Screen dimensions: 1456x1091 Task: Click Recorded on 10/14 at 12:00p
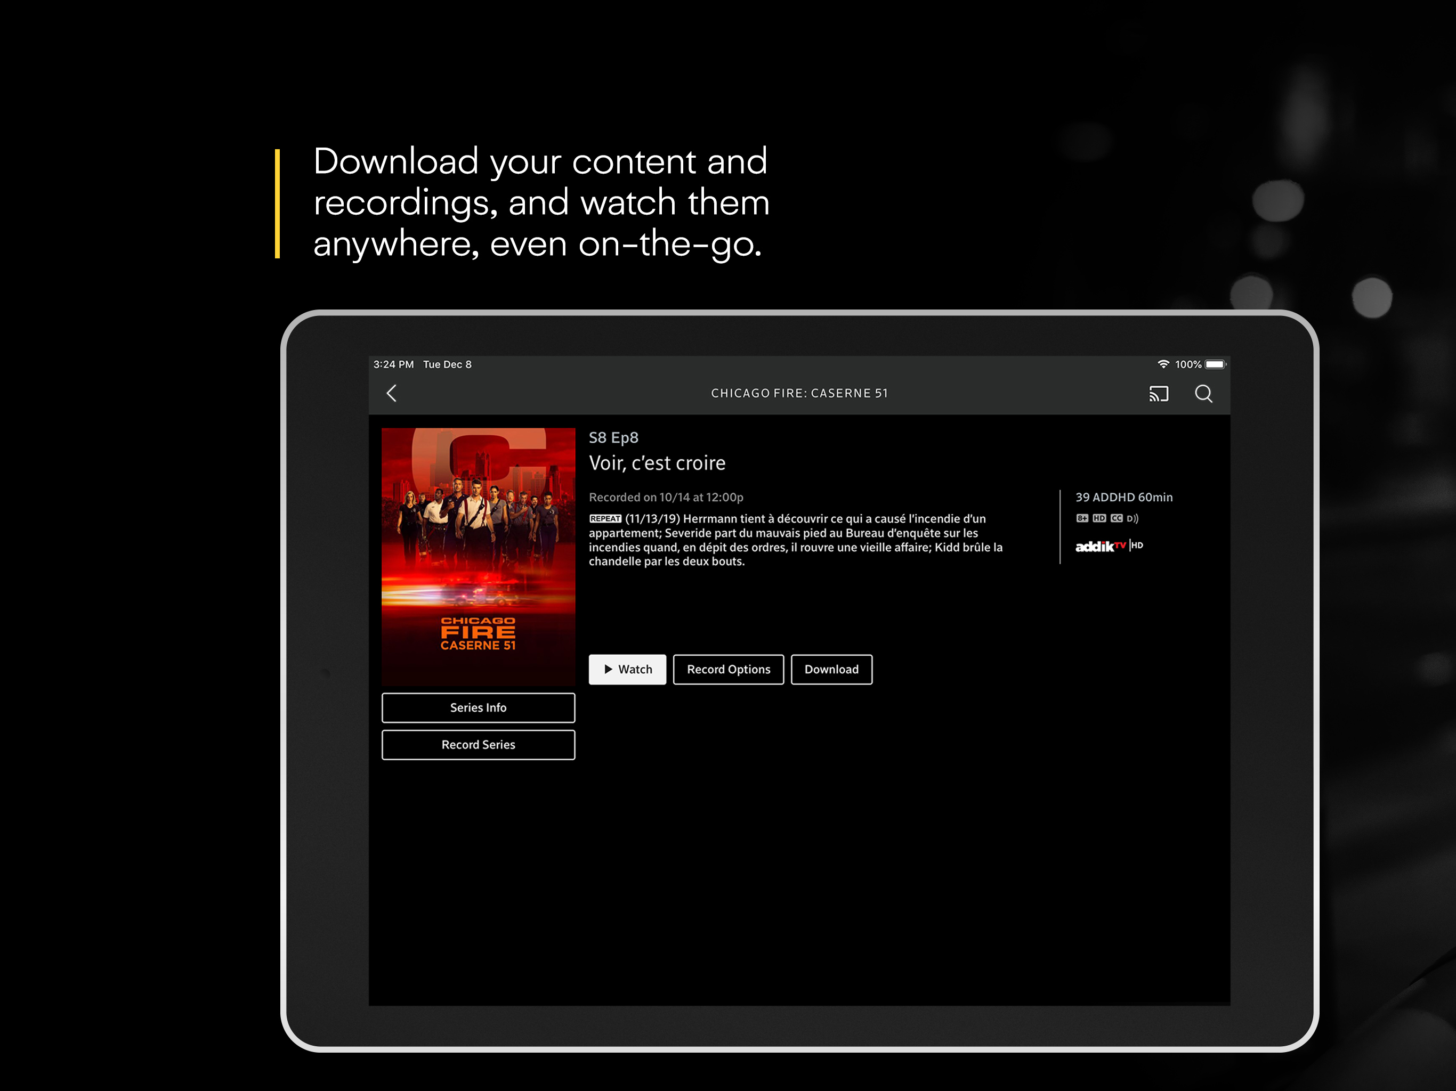click(666, 498)
